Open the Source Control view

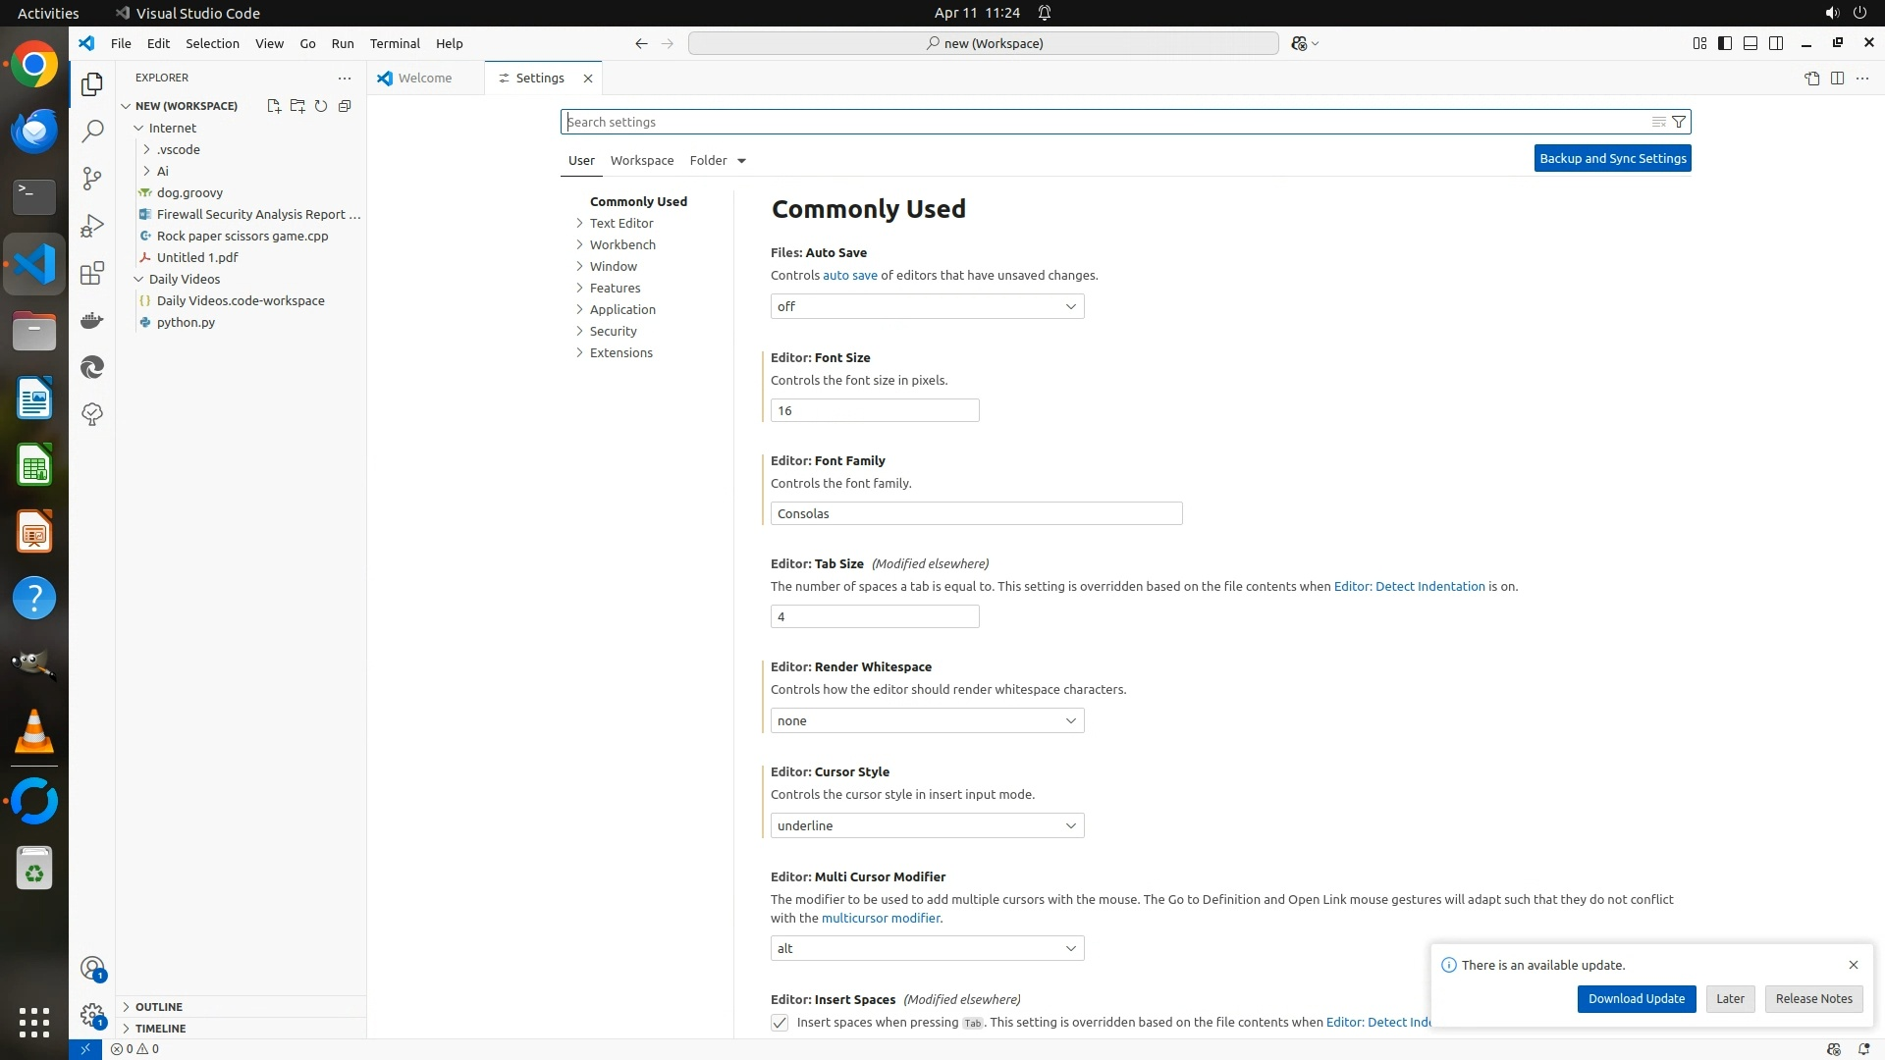92,179
